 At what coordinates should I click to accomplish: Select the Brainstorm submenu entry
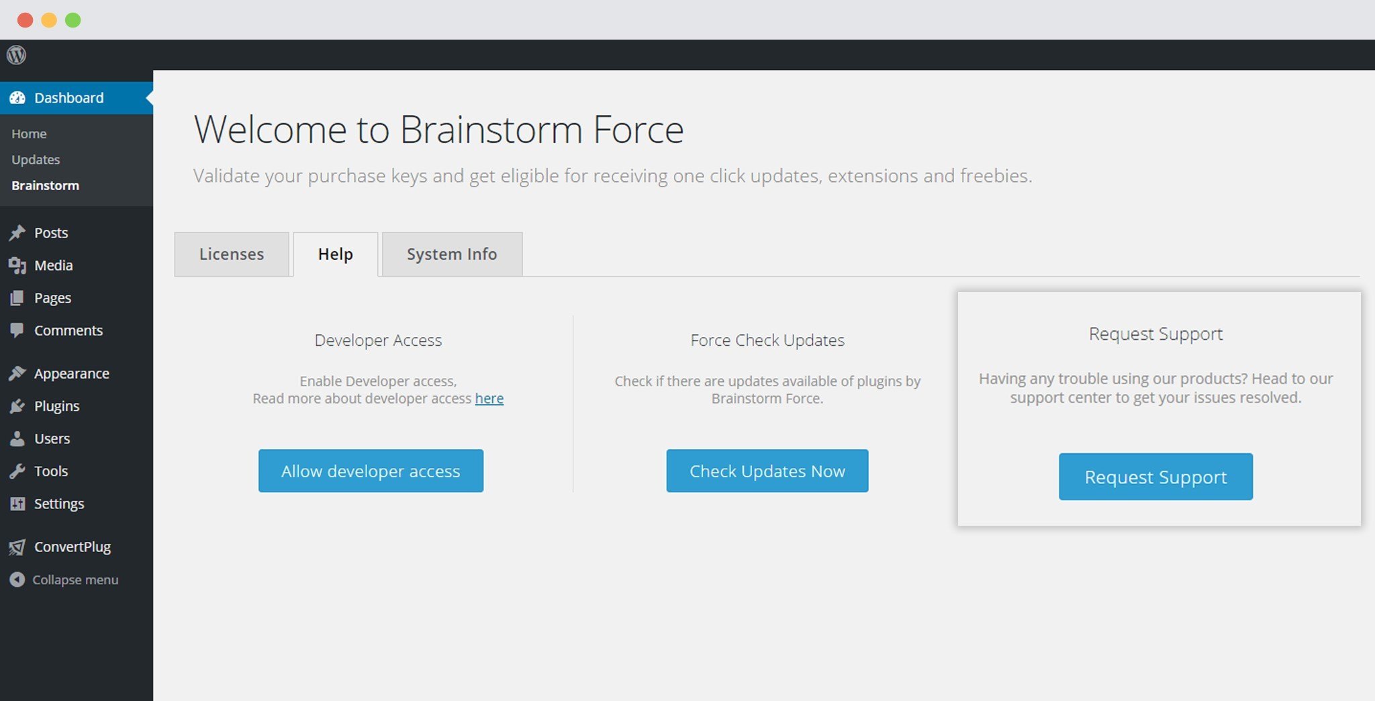click(x=45, y=185)
